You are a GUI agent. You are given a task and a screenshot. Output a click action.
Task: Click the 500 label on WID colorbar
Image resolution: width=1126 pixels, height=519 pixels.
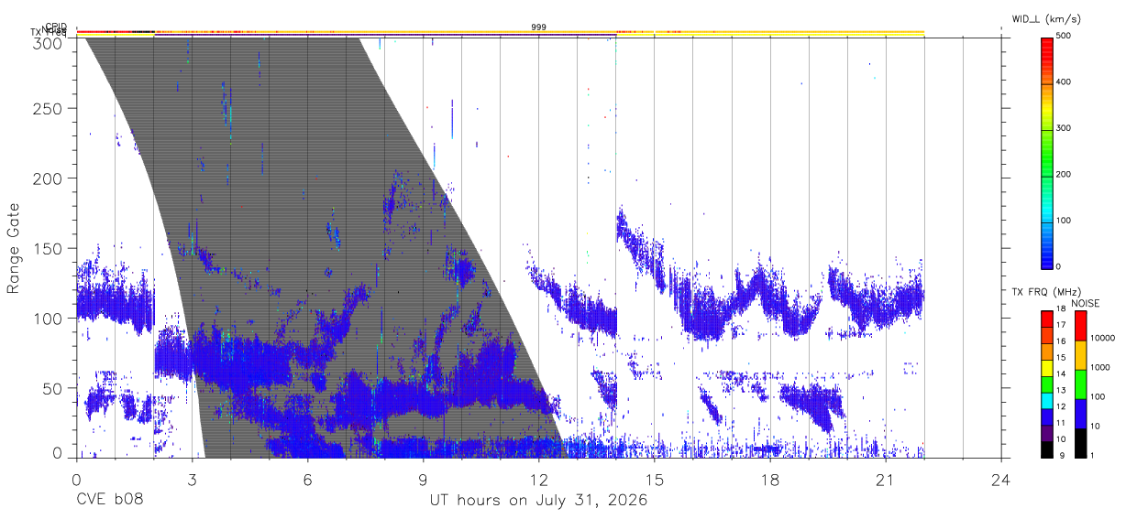tap(1063, 36)
